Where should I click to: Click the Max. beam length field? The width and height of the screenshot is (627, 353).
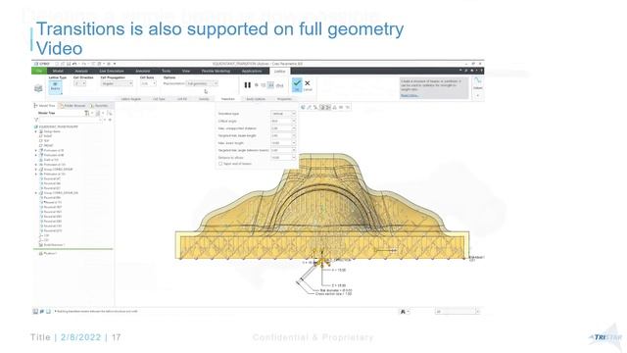(x=283, y=143)
